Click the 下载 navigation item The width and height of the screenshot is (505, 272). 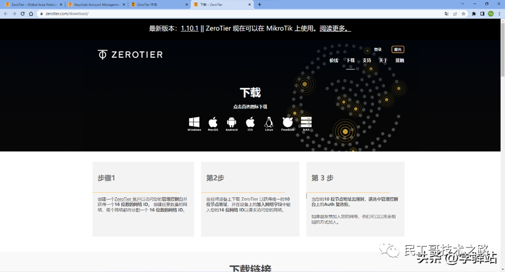(350, 60)
